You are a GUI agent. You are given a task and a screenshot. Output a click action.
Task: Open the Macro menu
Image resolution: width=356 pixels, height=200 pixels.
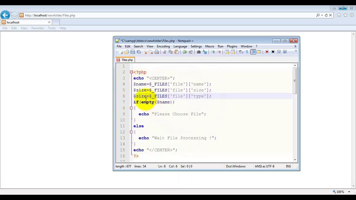(210, 46)
